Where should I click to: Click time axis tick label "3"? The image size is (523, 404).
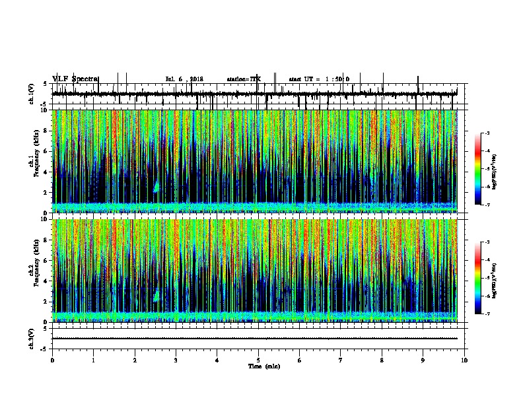pyautogui.click(x=176, y=360)
